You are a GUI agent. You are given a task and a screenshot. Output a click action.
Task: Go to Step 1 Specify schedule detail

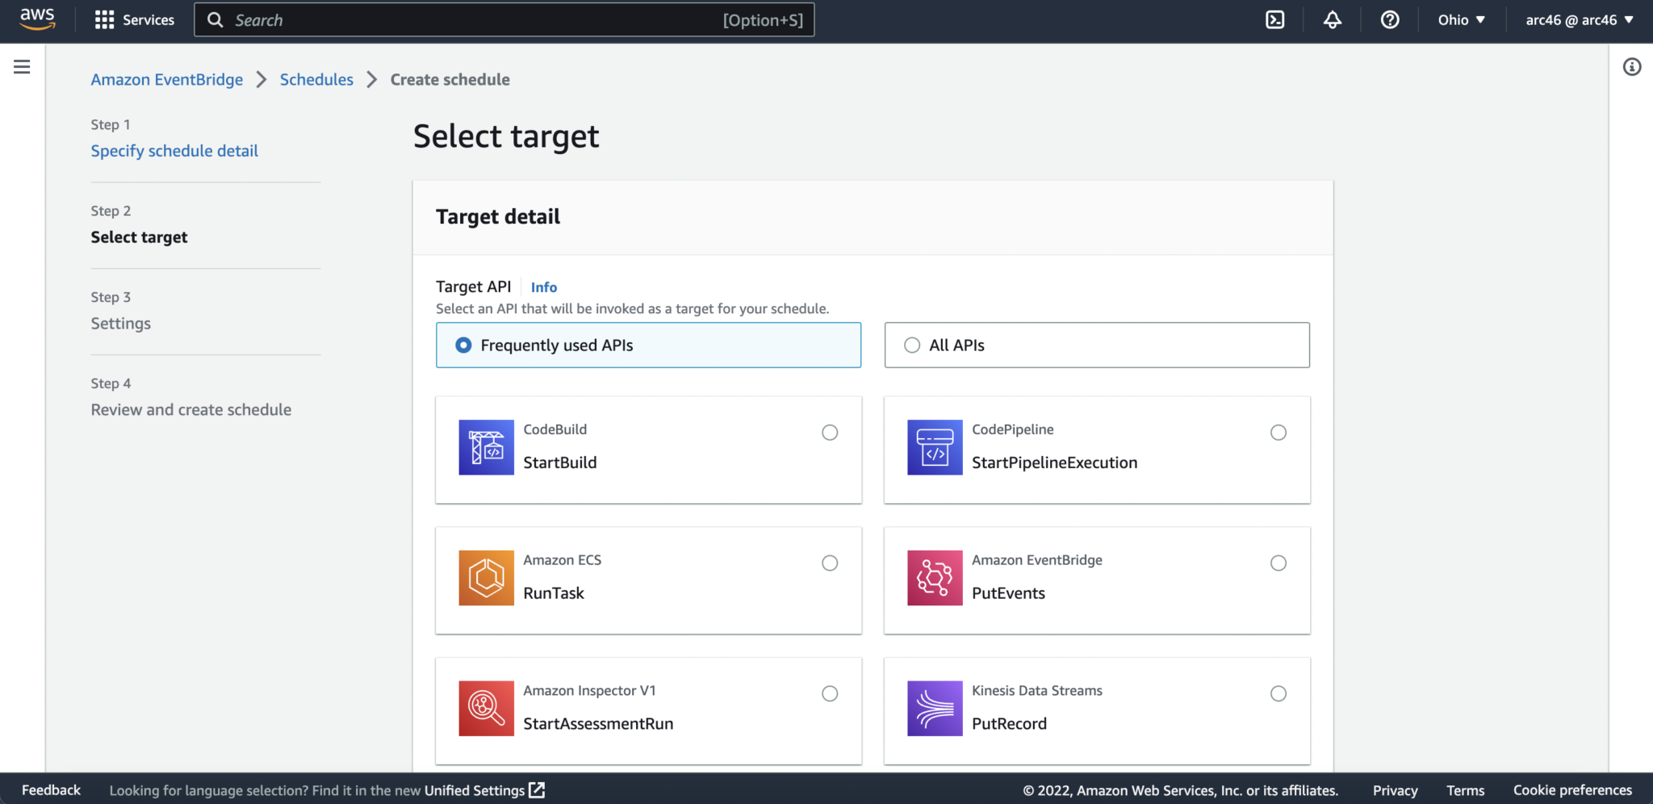(x=174, y=150)
